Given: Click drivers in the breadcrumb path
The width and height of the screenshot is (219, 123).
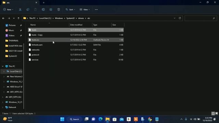Looking at the screenshot, I should point(81,18).
